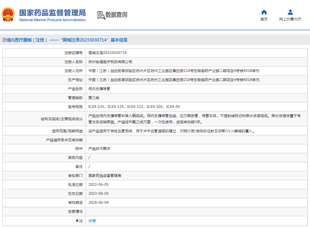Click National Medical Products Administration text
Image resolution: width=310 pixels, height=228 pixels.
coord(53,20)
